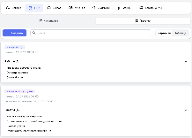Switch to the Графики view tab
The image size is (192, 138).
(x=143, y=21)
